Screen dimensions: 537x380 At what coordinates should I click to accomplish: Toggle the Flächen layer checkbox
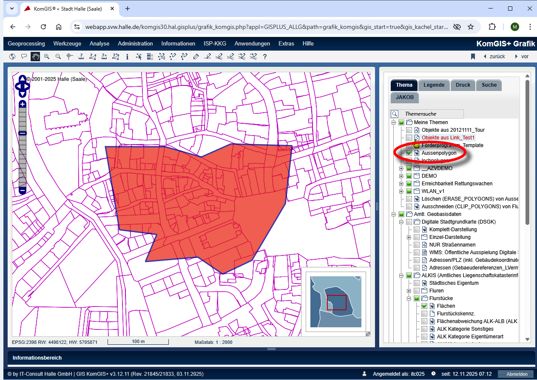coord(424,306)
